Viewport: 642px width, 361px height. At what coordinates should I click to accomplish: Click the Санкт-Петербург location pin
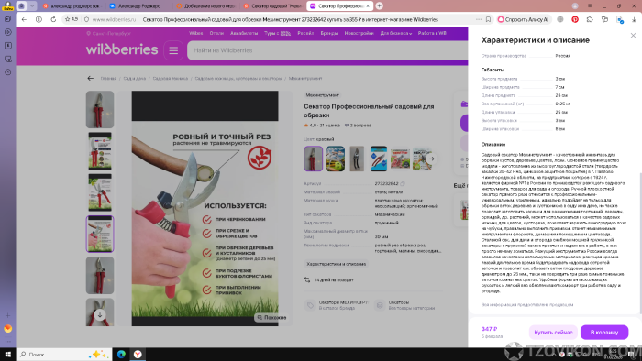pos(88,33)
